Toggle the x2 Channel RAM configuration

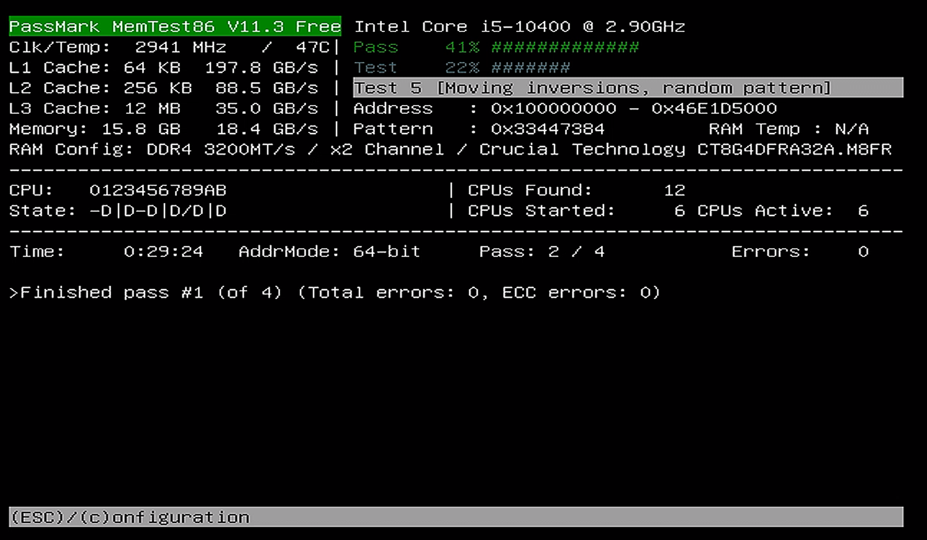pos(386,149)
